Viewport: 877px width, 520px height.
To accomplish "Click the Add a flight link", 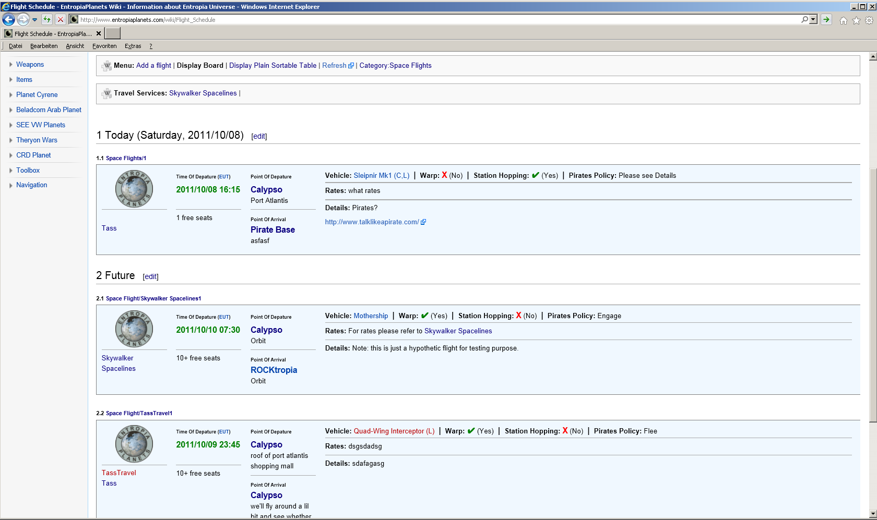I will click(x=153, y=66).
